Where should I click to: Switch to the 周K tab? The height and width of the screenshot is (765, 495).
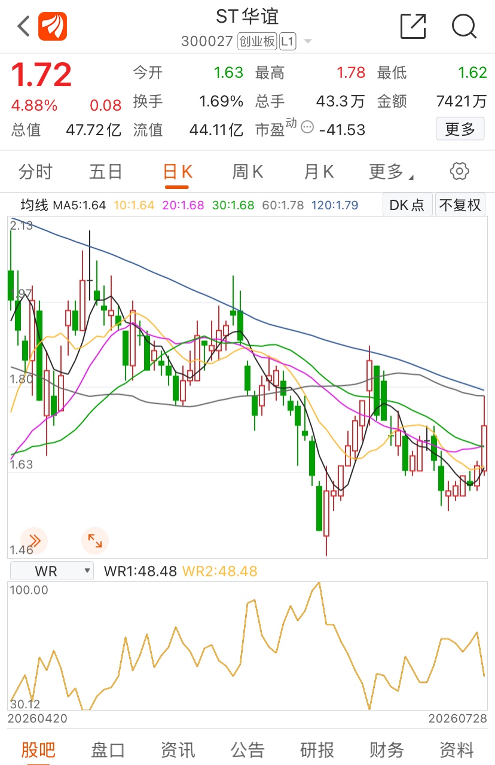tap(247, 172)
